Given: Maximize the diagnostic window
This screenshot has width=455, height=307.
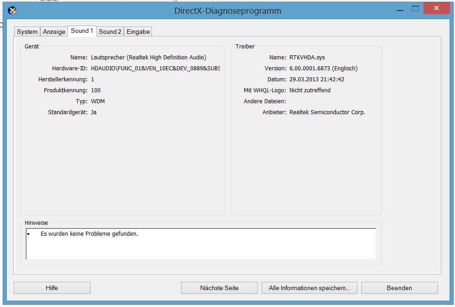Looking at the screenshot, I should click(x=415, y=8).
